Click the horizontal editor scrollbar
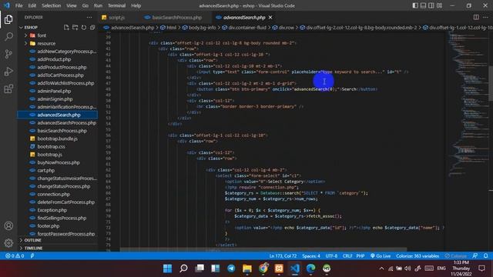This screenshot has height=277, width=493. [x=263, y=250]
